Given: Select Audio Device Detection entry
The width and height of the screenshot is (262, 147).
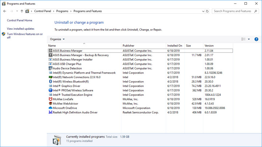Looking at the screenshot, I should 67,68.
